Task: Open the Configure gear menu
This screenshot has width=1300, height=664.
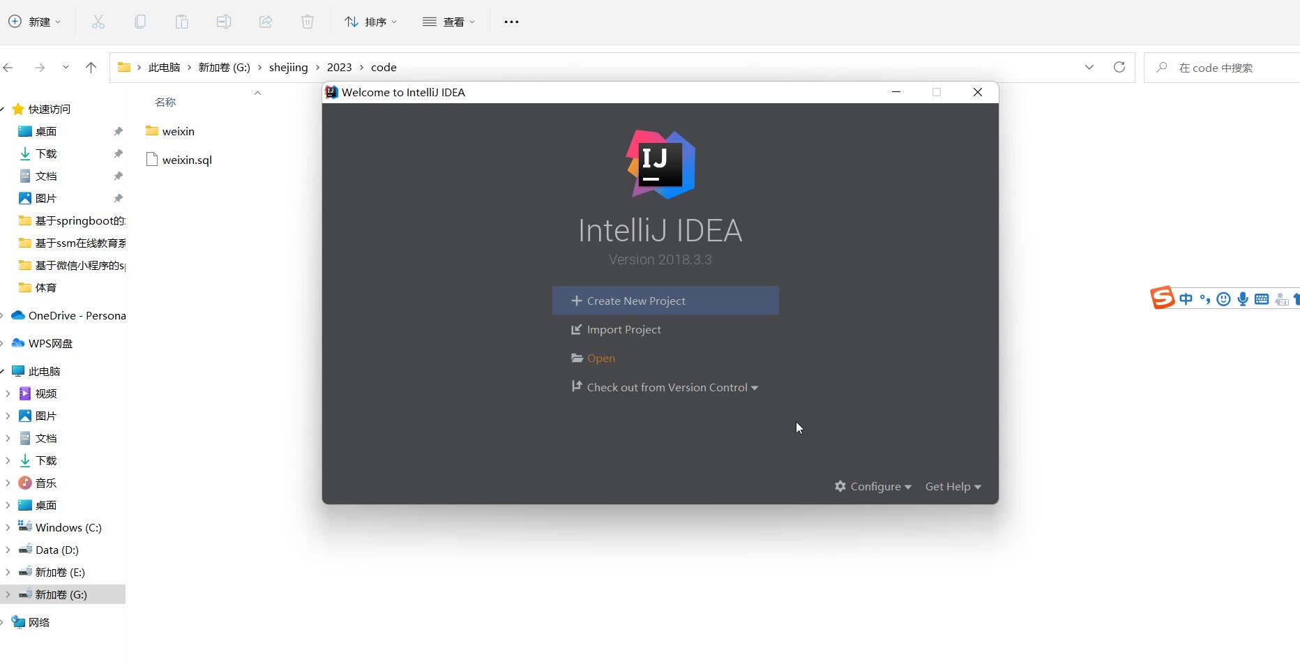Action: [x=872, y=486]
